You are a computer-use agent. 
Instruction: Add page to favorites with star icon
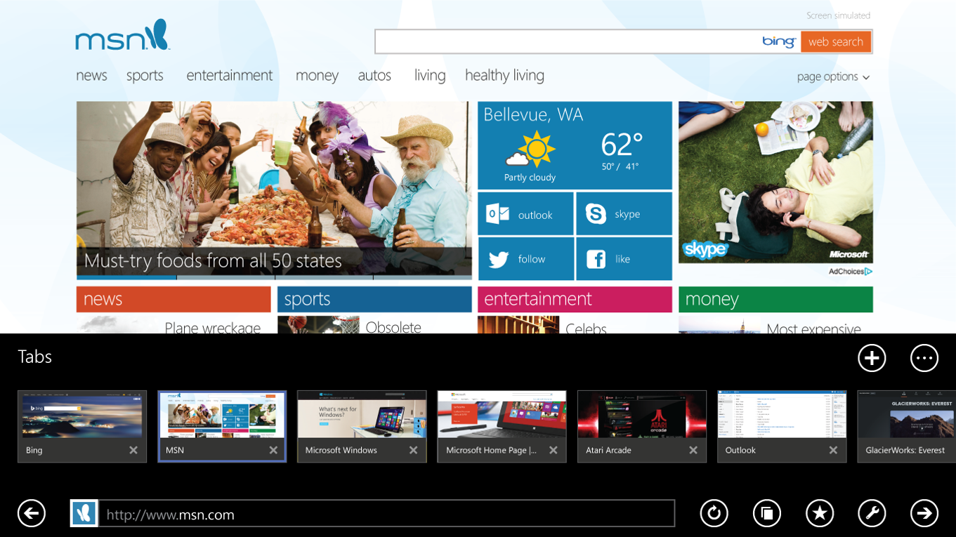click(820, 513)
